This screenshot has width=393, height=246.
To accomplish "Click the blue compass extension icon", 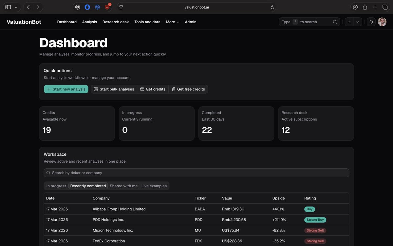I will 97,7.
